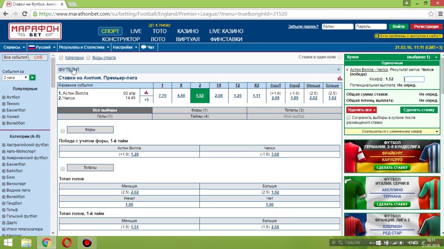Click the Marathonbet logo
Image resolution: width=444 pixels, height=249 pixels.
pyautogui.click(x=35, y=31)
